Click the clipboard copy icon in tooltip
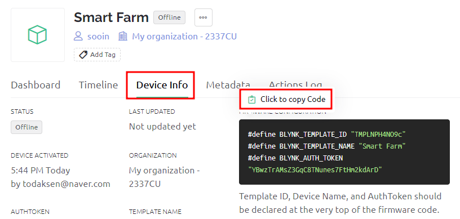The image size is (460, 219). click(x=252, y=100)
